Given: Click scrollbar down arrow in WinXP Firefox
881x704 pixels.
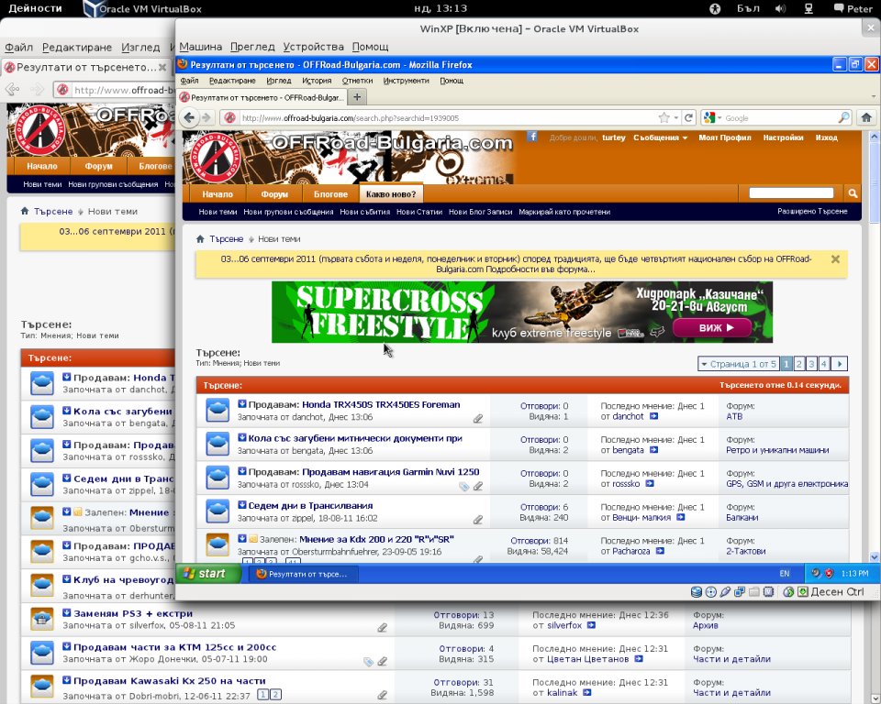Looking at the screenshot, I should point(875,556).
